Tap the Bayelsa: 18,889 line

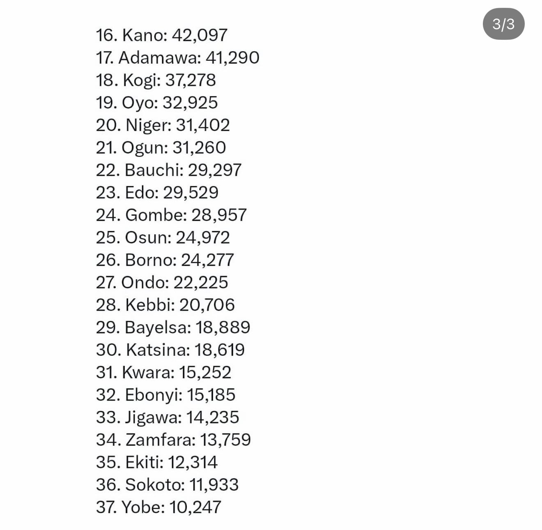173,327
